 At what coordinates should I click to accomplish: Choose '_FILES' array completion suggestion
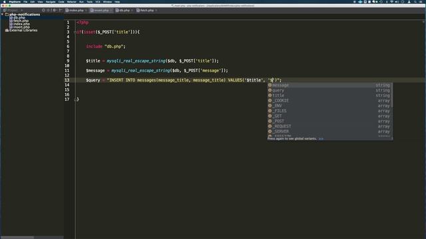(329, 111)
